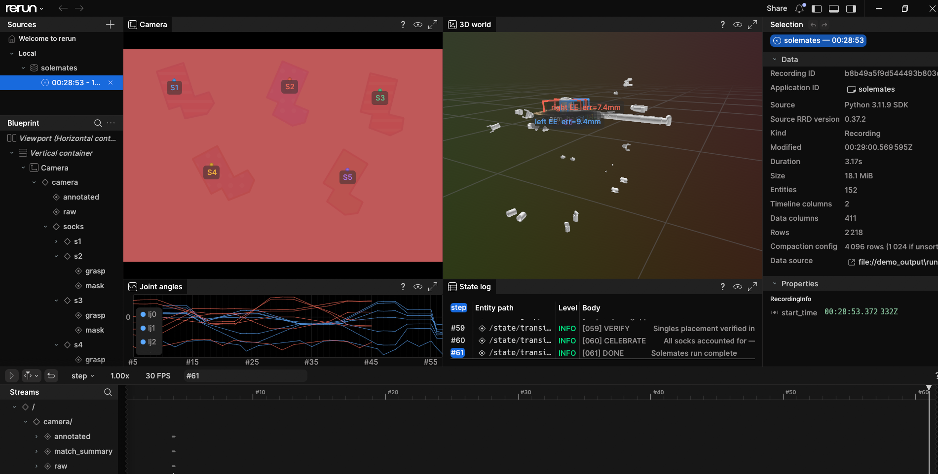Select the Joint angles tab
The image size is (938, 474).
155,287
